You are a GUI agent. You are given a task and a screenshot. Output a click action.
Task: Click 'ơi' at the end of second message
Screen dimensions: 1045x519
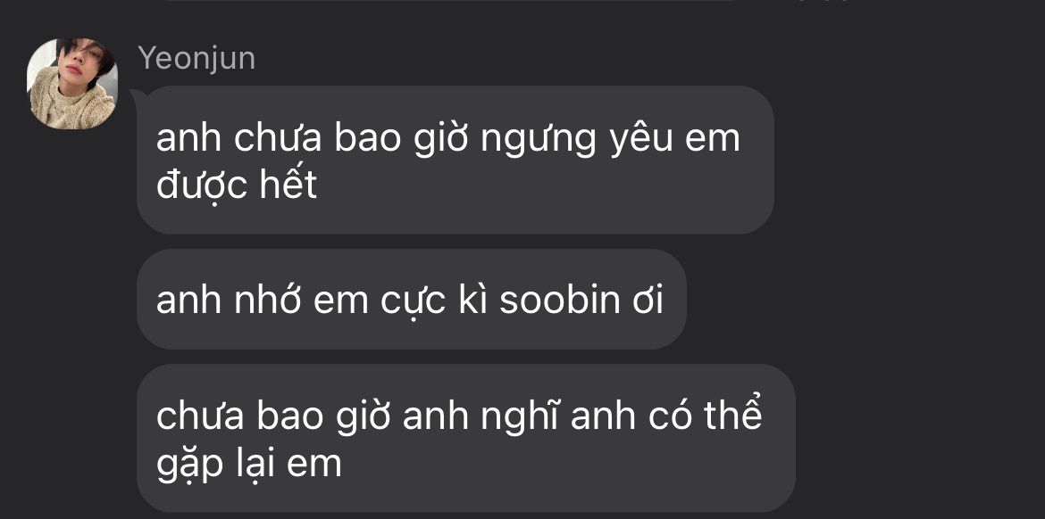coord(647,301)
